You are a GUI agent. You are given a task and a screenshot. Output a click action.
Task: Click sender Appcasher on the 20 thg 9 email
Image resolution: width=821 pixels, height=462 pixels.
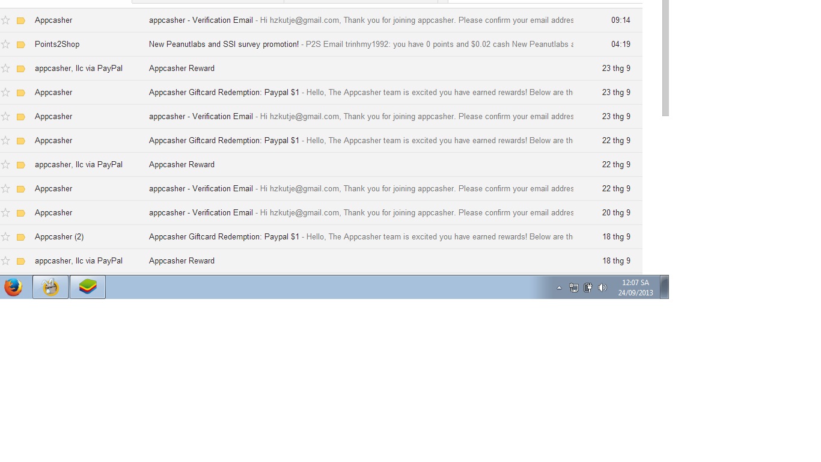click(53, 212)
